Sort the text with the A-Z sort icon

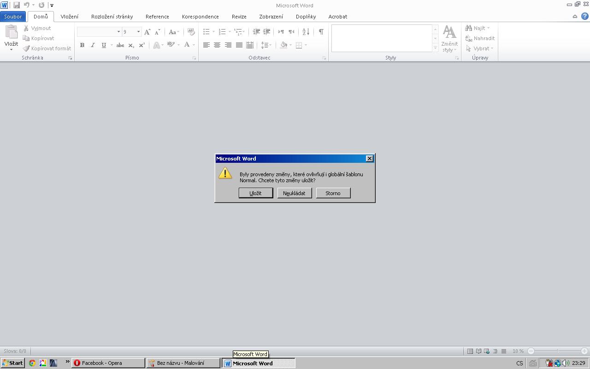coord(306,32)
